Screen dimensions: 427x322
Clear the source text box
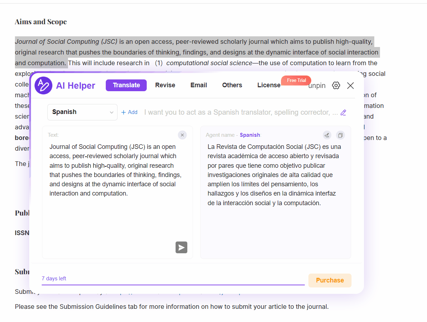pos(182,135)
